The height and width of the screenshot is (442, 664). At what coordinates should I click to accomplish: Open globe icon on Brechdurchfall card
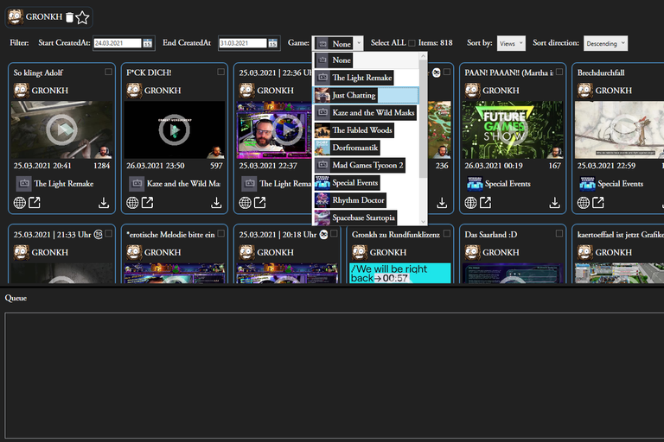click(583, 203)
